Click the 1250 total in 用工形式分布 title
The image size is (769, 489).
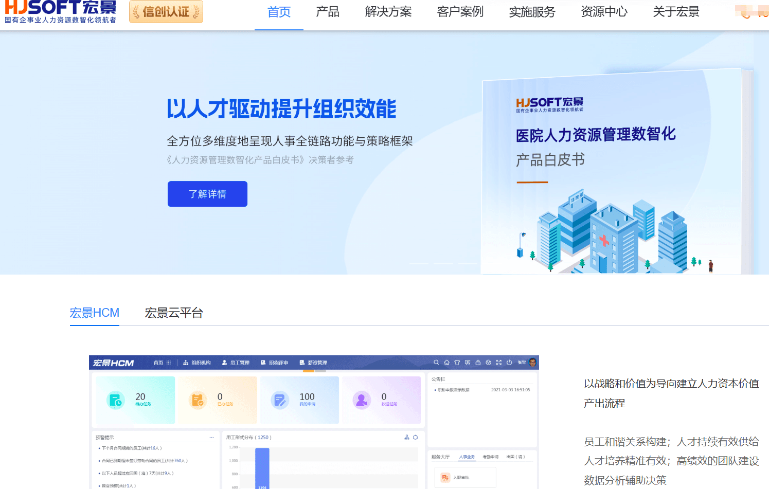[263, 438]
